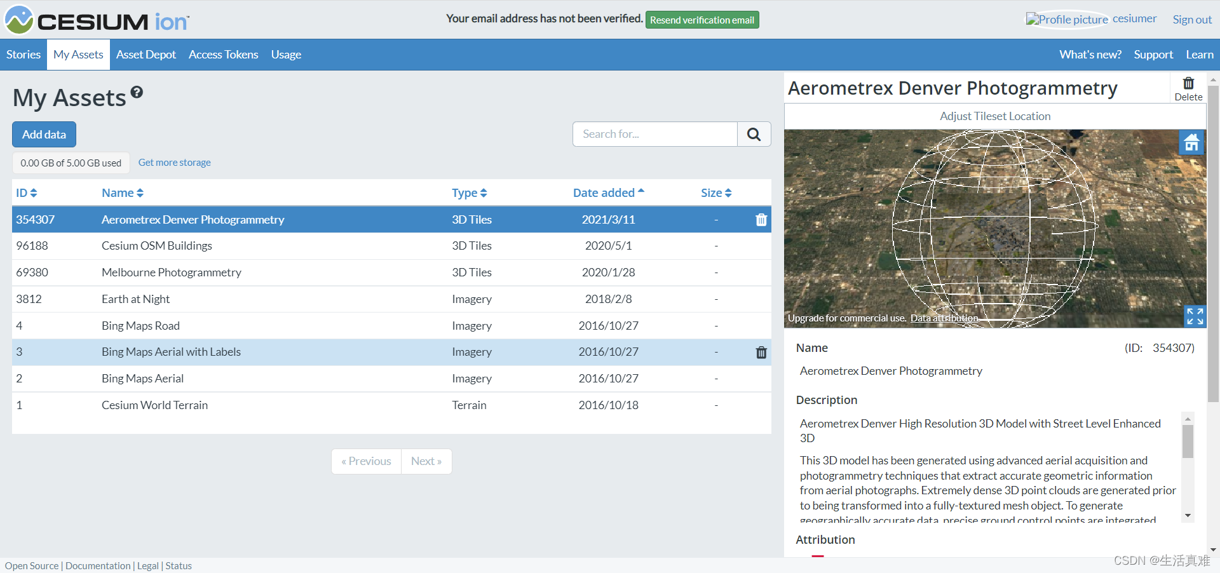Click Delete trash icon in asset details panel

(x=1188, y=89)
